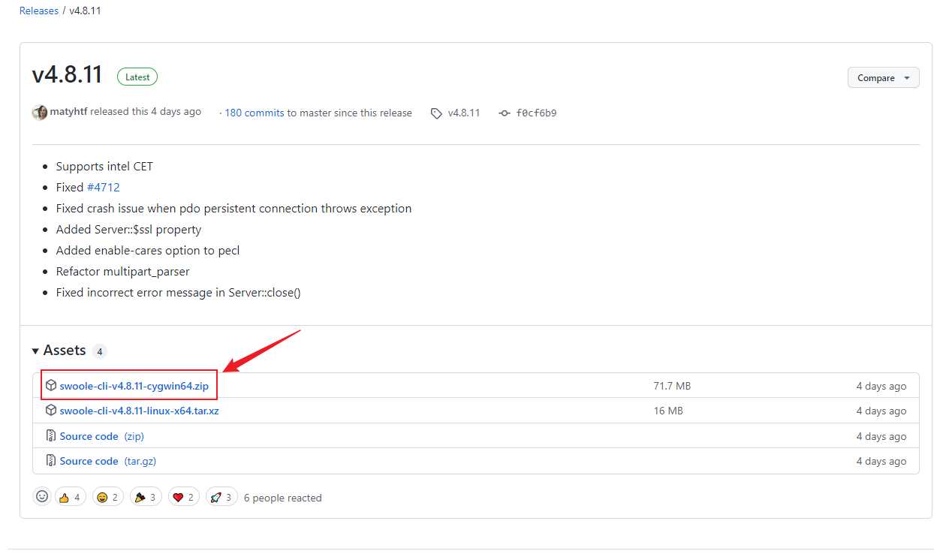Image resolution: width=934 pixels, height=557 pixels.
Task: Click the 16 MB file size
Action: click(667, 411)
